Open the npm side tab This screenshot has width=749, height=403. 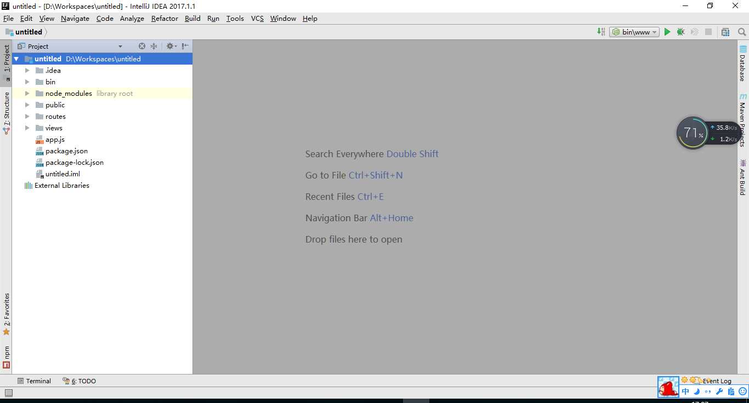tap(6, 356)
